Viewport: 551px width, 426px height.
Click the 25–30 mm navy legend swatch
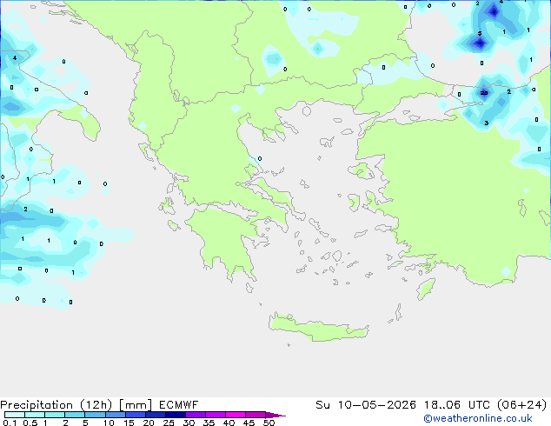[x=175, y=415]
